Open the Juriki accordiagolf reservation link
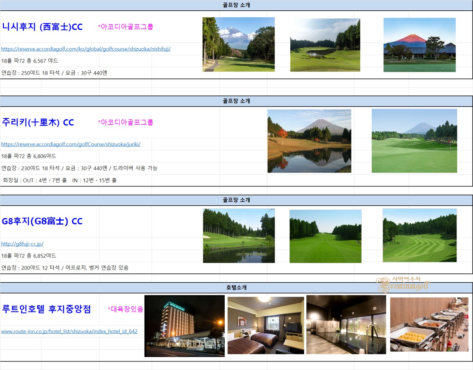The height and width of the screenshot is (370, 473). click(71, 144)
